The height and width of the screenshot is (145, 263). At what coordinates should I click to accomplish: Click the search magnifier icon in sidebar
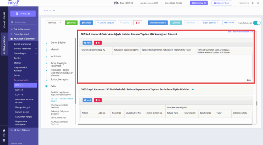pyautogui.click(x=12, y=22)
